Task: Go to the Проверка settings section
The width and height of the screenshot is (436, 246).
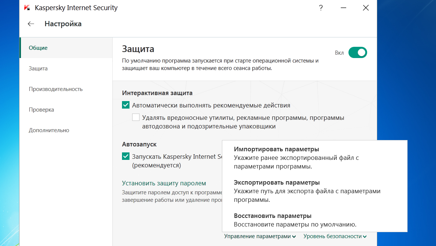Action: (42, 110)
